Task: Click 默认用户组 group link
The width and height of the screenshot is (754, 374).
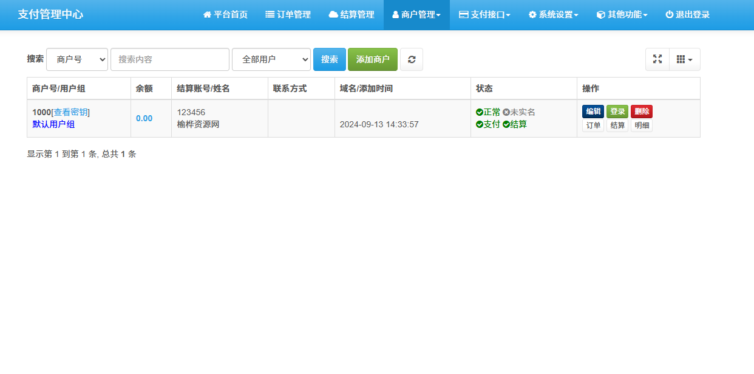Action: 53,124
